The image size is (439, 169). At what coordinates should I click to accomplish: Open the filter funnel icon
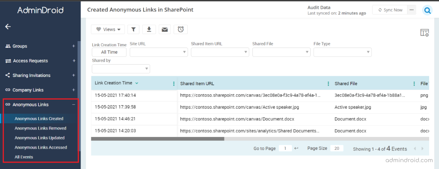(134, 30)
